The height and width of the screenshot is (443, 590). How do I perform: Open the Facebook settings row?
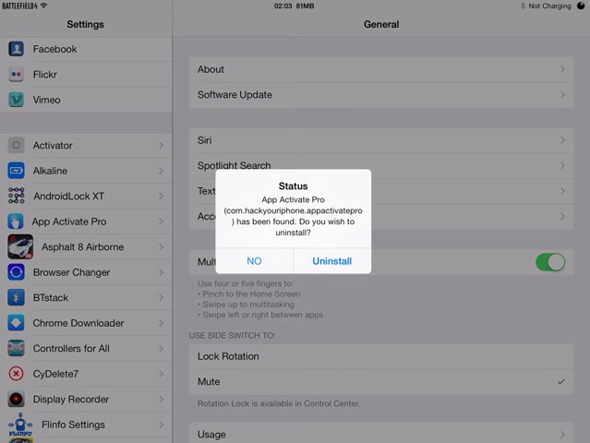(86, 49)
